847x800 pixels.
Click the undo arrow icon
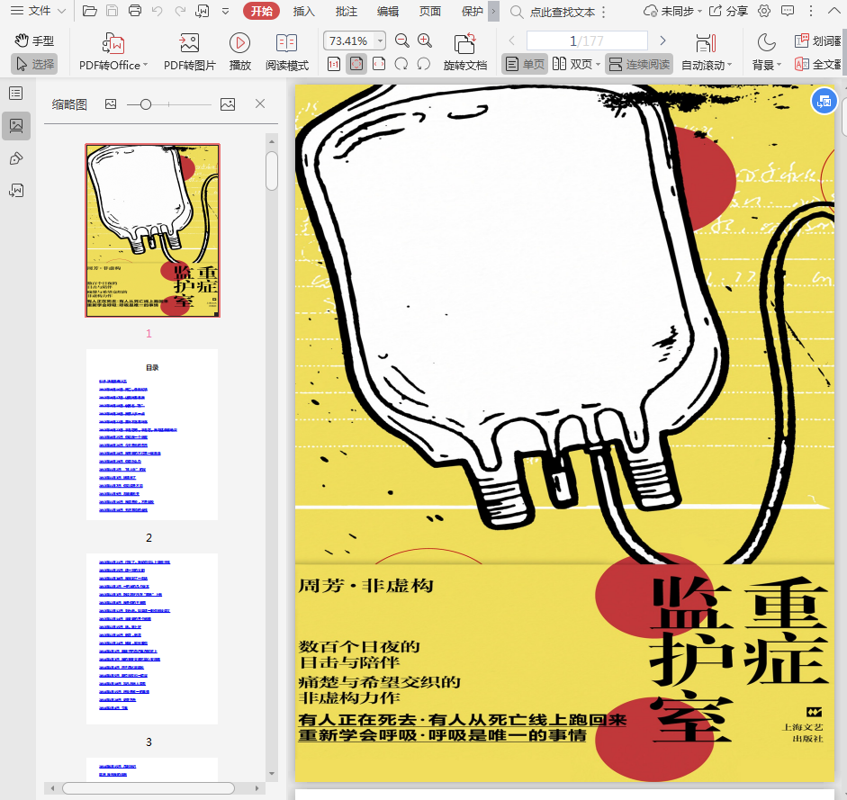pos(158,11)
